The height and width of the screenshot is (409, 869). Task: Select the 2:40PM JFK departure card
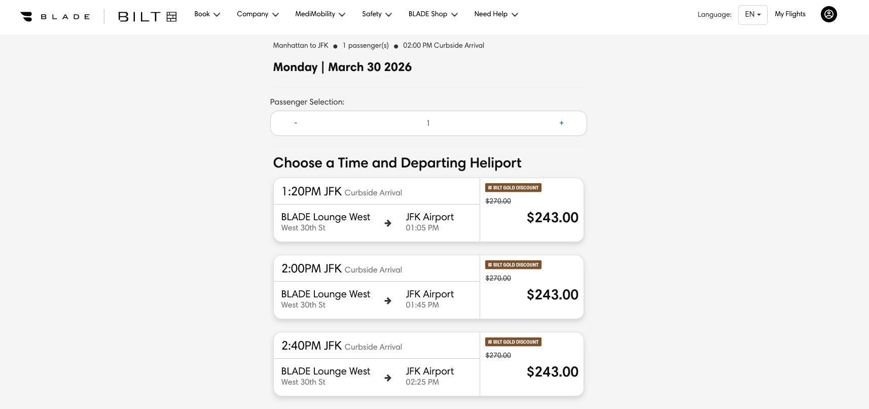428,364
